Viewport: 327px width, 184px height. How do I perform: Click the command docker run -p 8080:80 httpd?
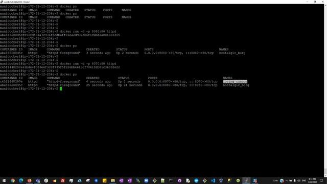tap(88, 32)
